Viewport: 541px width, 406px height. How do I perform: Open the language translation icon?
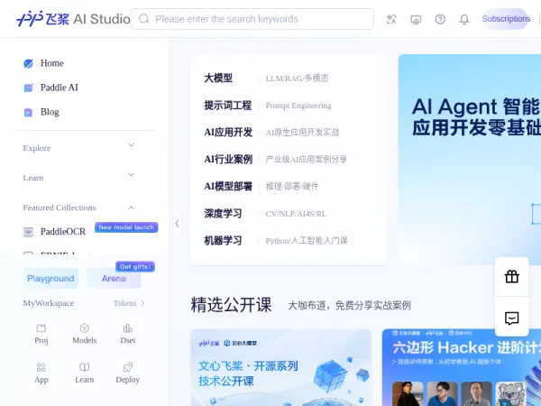pyautogui.click(x=391, y=19)
